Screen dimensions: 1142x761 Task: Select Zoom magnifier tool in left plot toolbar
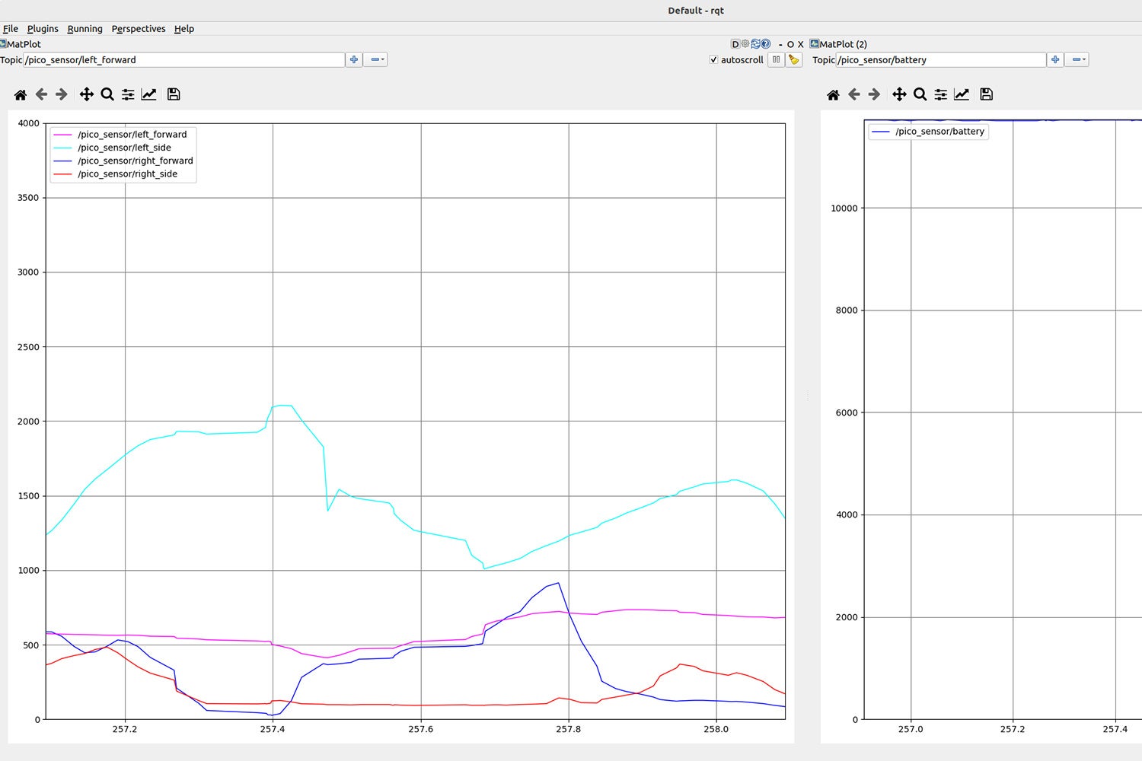(107, 94)
